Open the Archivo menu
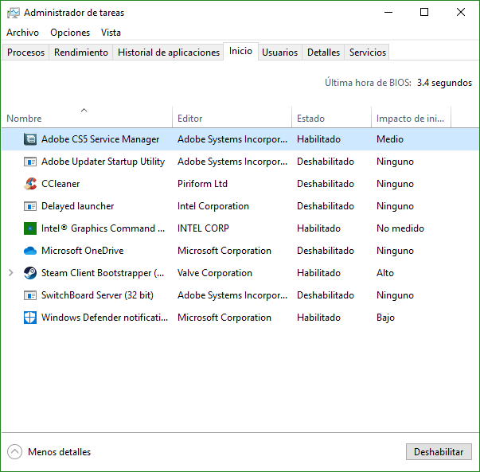 [22, 33]
